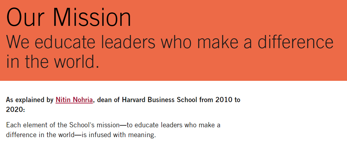This screenshot has width=347, height=144.
Task: Click the word "educate" in banner tagline
Action: point(63,42)
